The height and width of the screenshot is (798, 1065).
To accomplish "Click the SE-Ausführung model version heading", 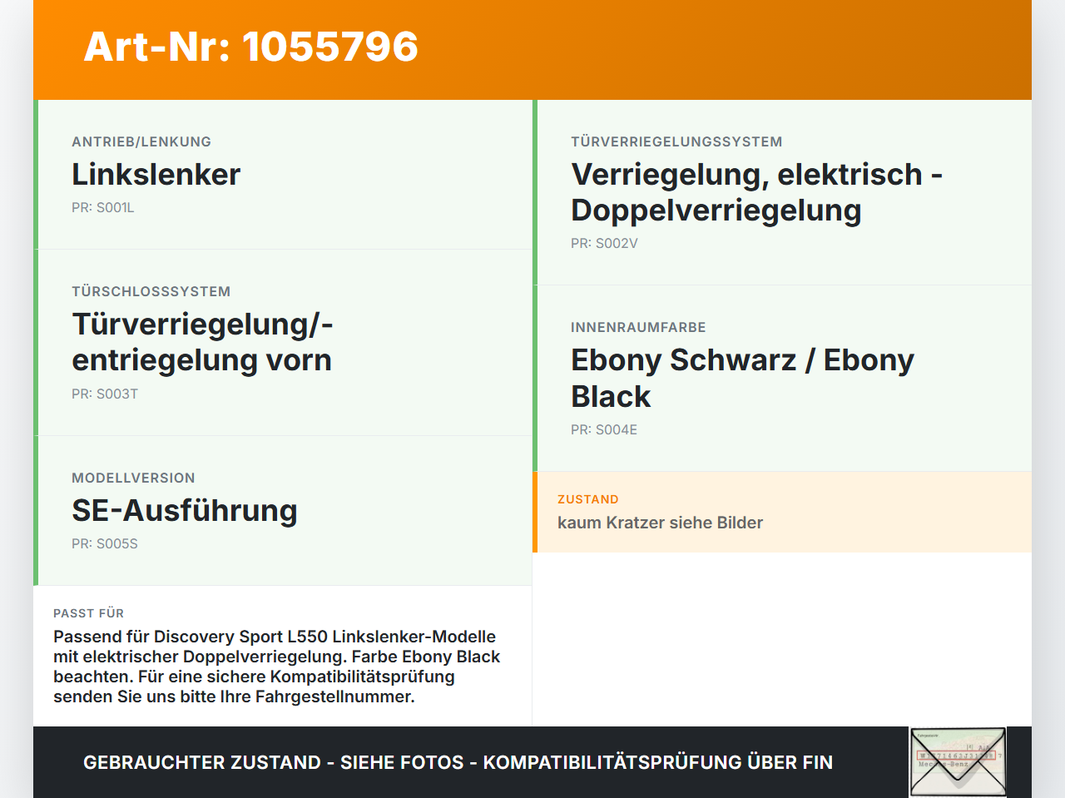I will pos(185,510).
